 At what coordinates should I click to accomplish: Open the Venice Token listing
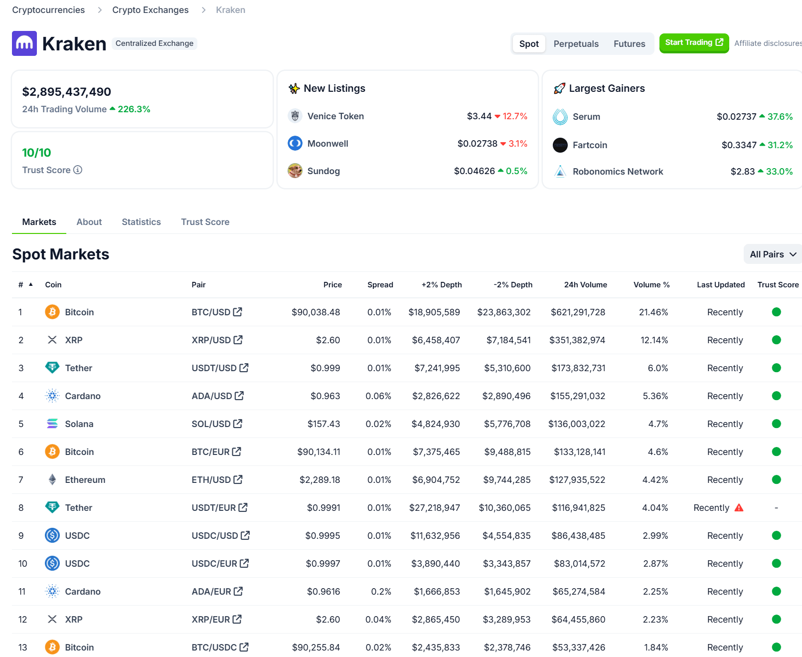pyautogui.click(x=335, y=116)
